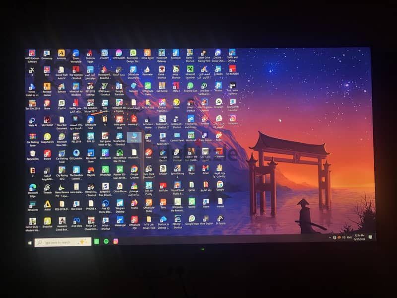Viewport: 397px width, 298px height.
Task: Open the Recycle Bin desktop icon
Action: (33, 155)
